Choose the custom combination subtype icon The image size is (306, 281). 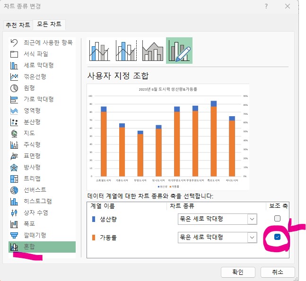coord(179,51)
